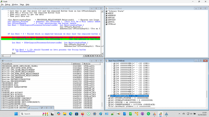Click the Globals window title icon
The image size is (209, 117).
[x=107, y=8]
